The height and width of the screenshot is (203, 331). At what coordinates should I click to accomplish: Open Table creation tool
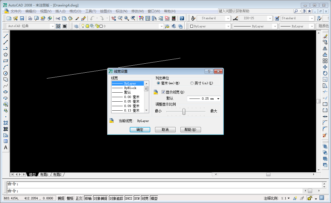[x=6, y=141]
